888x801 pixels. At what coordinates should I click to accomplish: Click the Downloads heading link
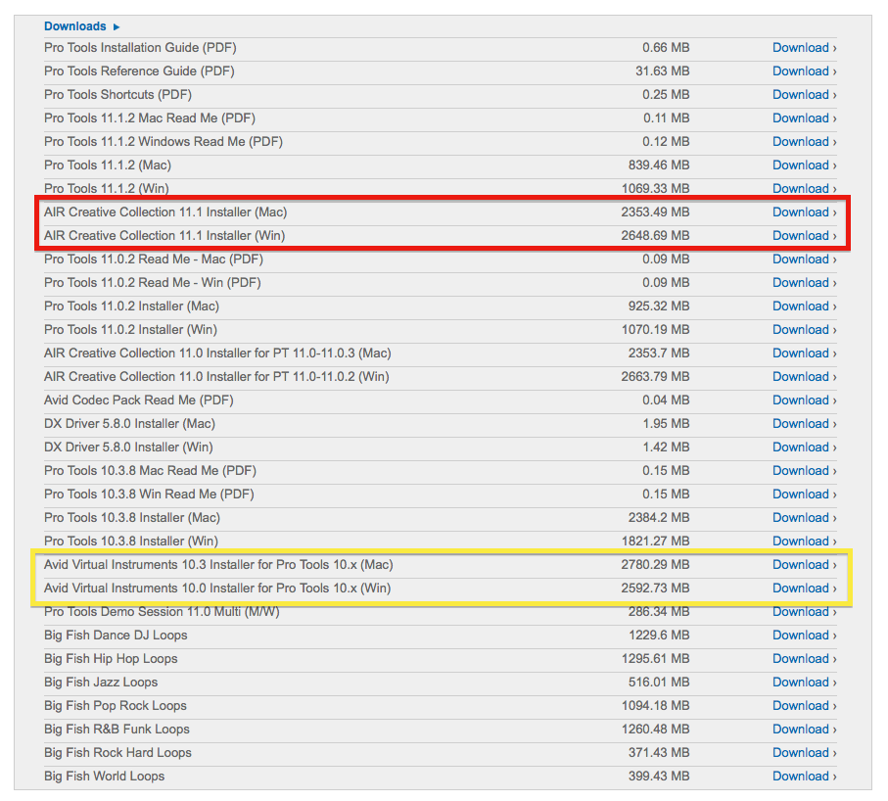click(74, 26)
